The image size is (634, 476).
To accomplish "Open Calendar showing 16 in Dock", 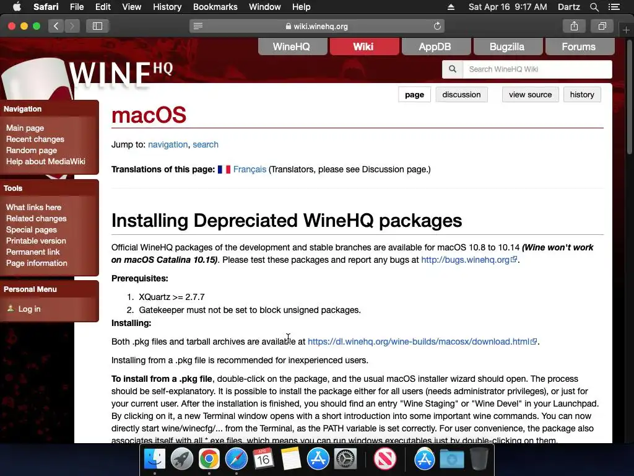I will pos(263,459).
